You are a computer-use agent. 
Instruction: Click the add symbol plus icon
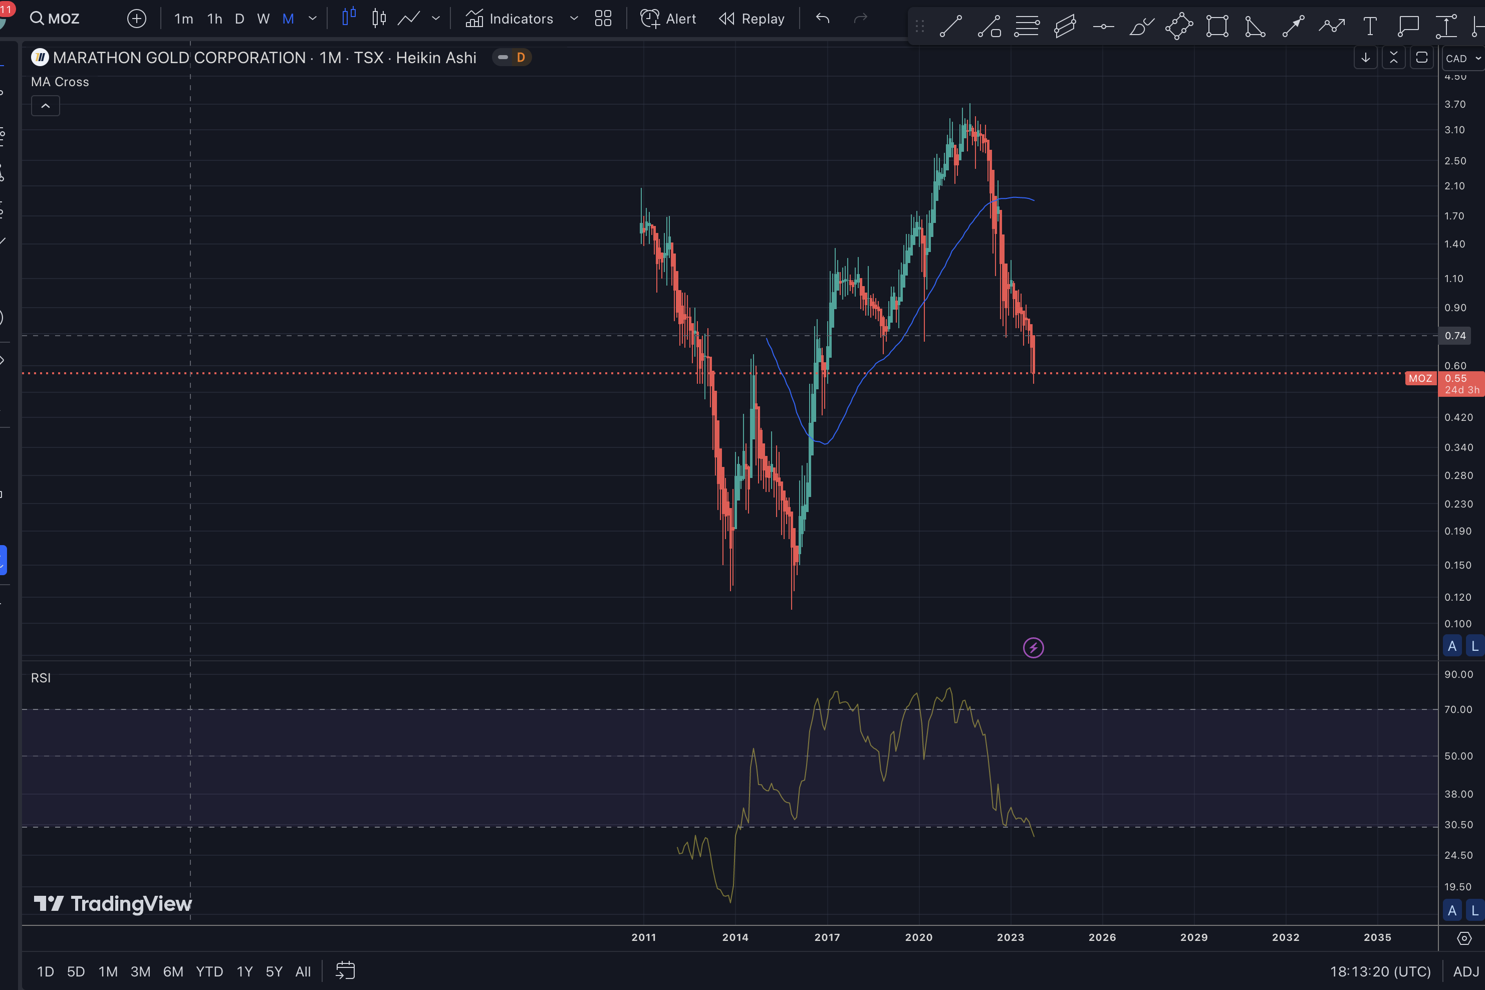136,19
